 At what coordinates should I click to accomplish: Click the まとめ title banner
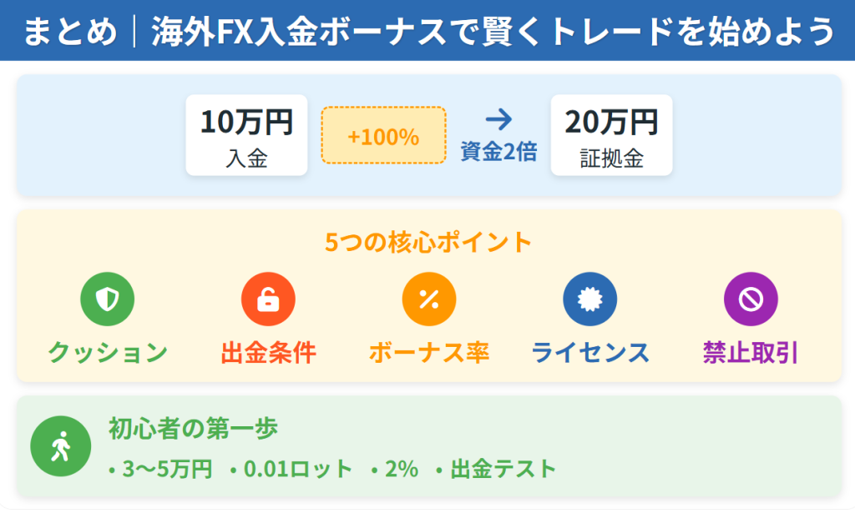coord(427,32)
